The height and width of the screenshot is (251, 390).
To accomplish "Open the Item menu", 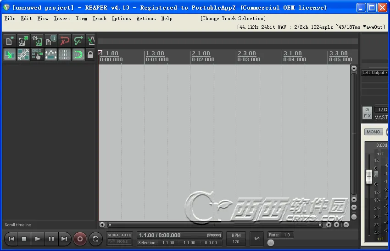I will (81, 19).
